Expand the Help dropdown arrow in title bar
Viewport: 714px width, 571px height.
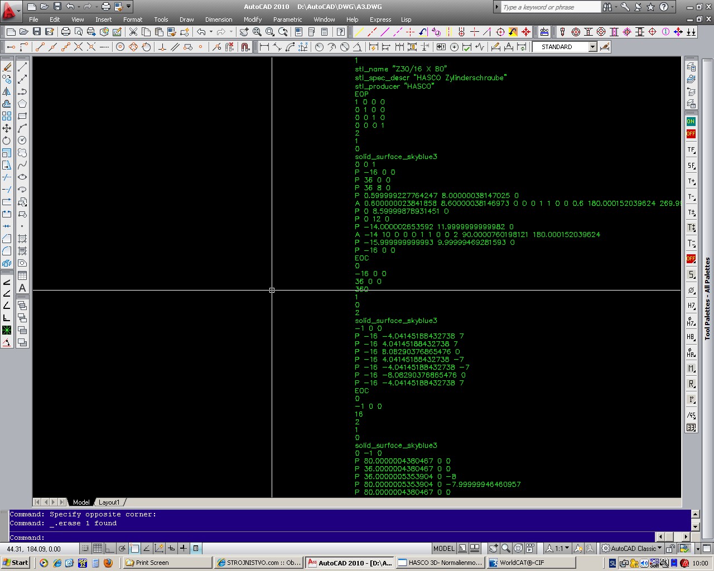[x=673, y=7]
